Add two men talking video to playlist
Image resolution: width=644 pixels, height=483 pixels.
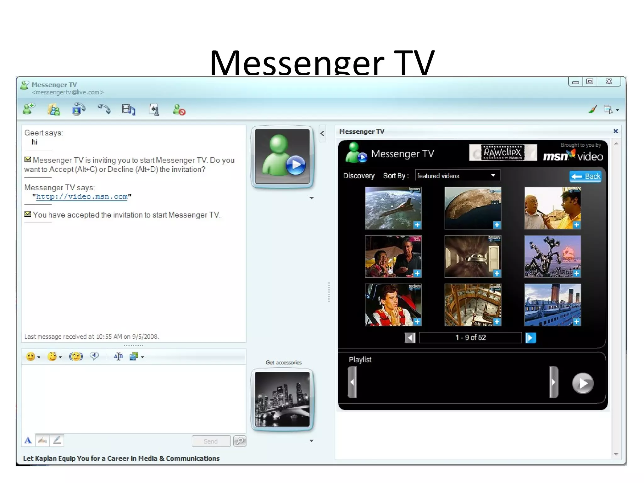[577, 225]
